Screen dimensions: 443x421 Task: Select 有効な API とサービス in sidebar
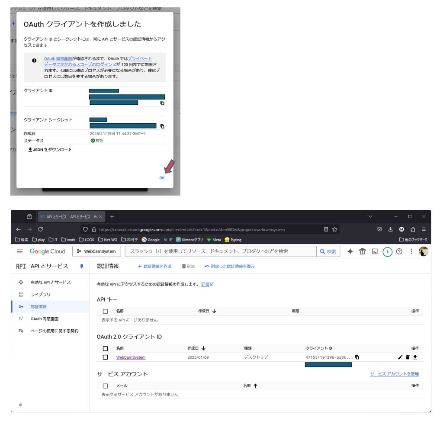50,282
